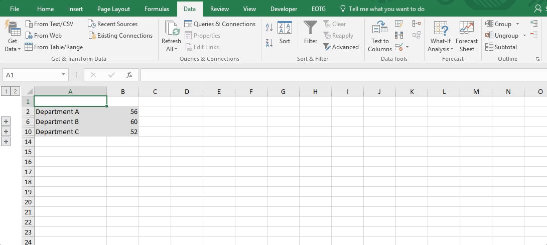Open What-If Analysis menu
Viewport: 547px width, 245px height.
(440, 36)
